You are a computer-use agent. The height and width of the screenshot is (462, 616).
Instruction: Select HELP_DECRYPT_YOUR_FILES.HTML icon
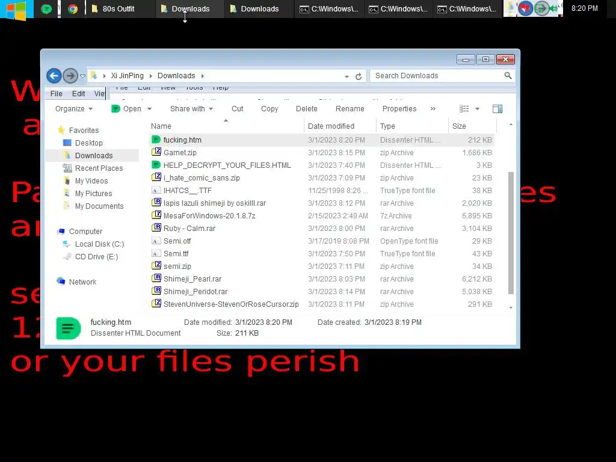coord(156,165)
